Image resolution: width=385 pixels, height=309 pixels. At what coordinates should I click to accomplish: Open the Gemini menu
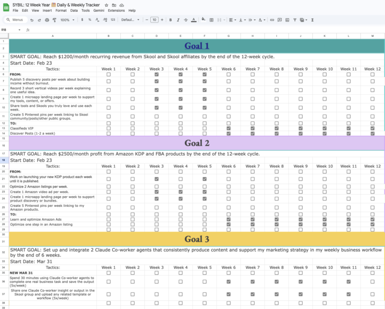[99, 11]
